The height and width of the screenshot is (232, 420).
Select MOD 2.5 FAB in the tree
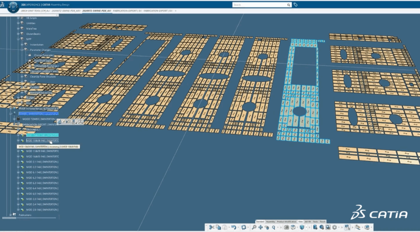(x=42, y=209)
